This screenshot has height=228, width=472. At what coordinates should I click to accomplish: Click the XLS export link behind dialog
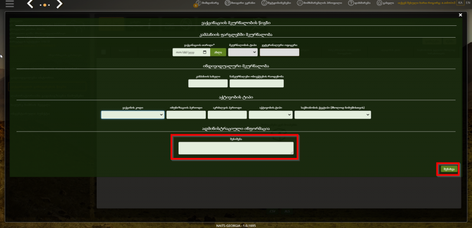287,211
